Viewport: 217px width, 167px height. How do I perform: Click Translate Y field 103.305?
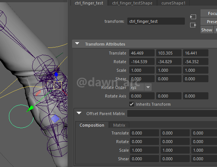coord(169,53)
